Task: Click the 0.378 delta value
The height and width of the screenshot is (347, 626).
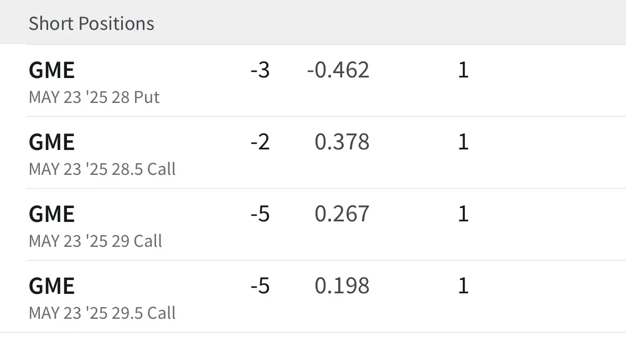Action: [342, 142]
